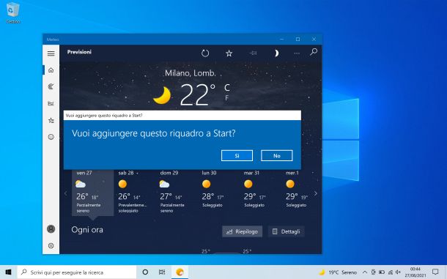The height and width of the screenshot is (279, 447).
Task: Focus the taskbar search box
Action: tap(77, 272)
